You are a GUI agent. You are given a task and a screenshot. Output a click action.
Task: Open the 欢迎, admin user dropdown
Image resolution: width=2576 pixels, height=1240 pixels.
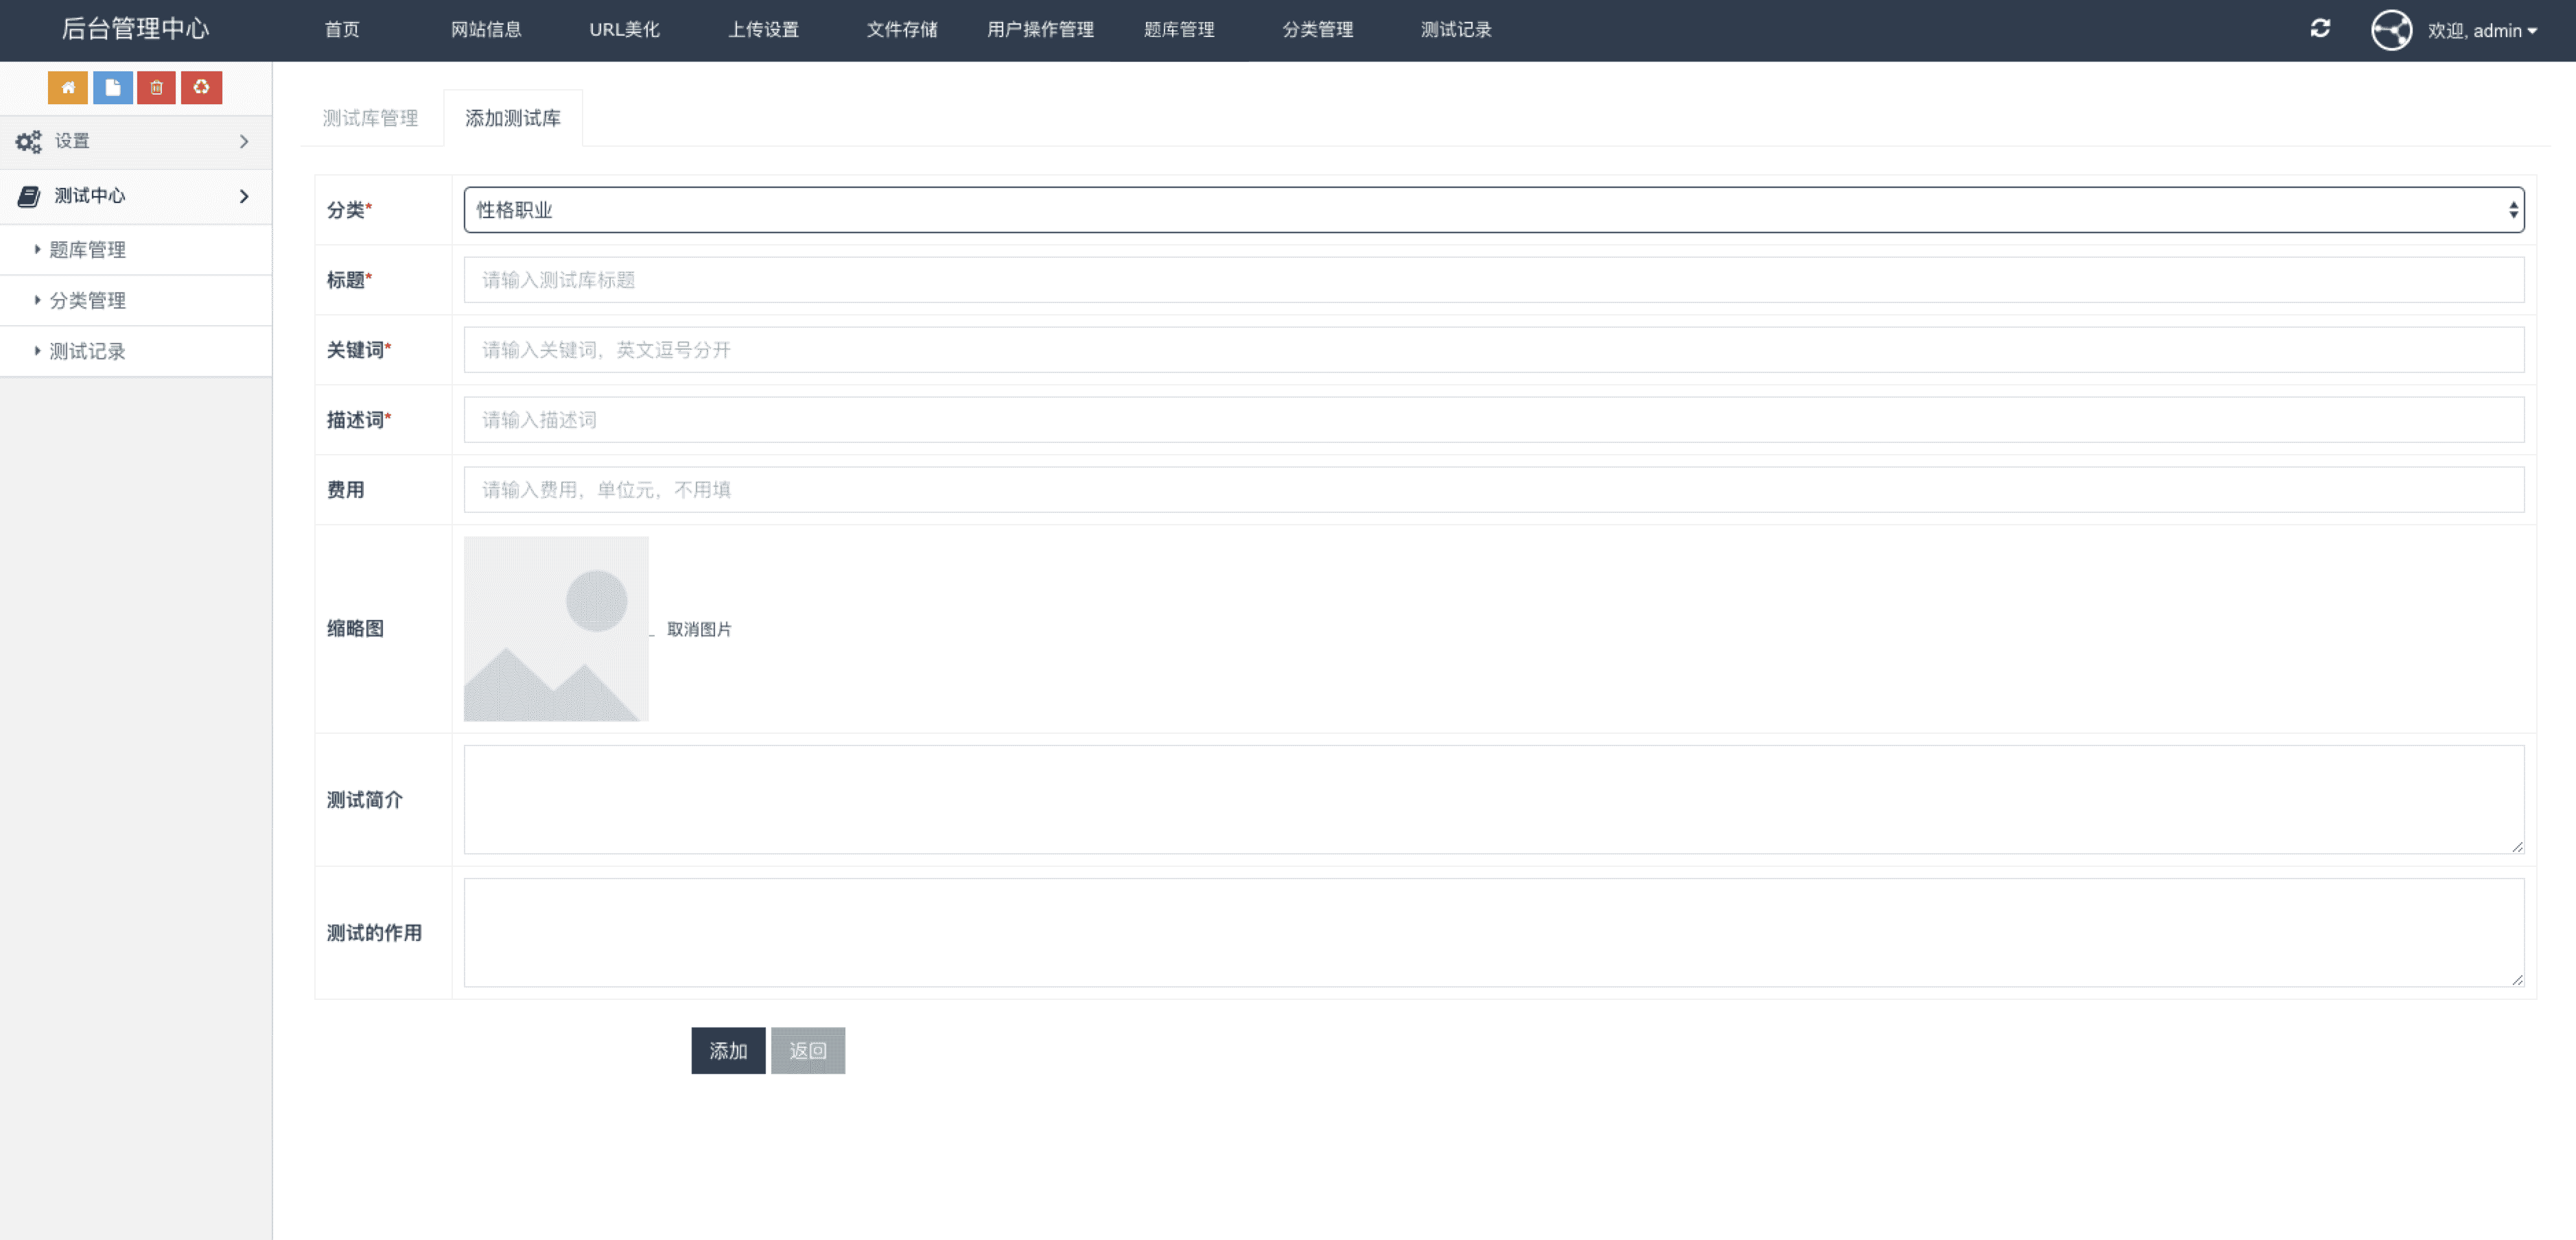tap(2482, 31)
